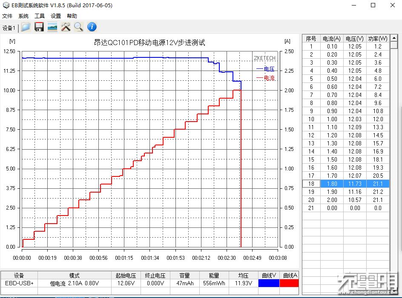Export chart image using the picture icon

tap(52, 27)
